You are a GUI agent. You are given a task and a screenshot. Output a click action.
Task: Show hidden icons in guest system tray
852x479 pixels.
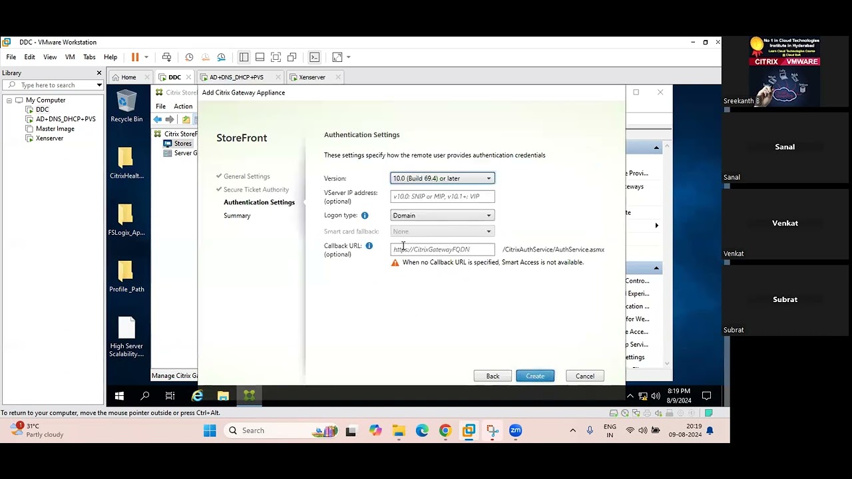point(630,396)
